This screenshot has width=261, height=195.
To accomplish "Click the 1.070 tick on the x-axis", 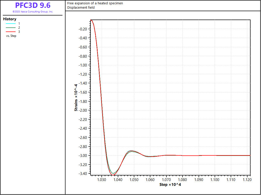I will point(166,180).
